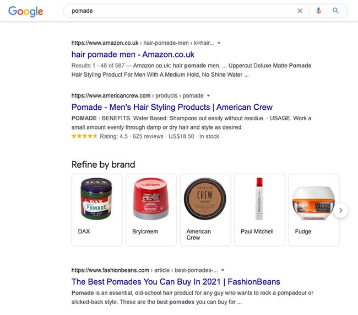Clear the search box with X icon

coord(300,10)
